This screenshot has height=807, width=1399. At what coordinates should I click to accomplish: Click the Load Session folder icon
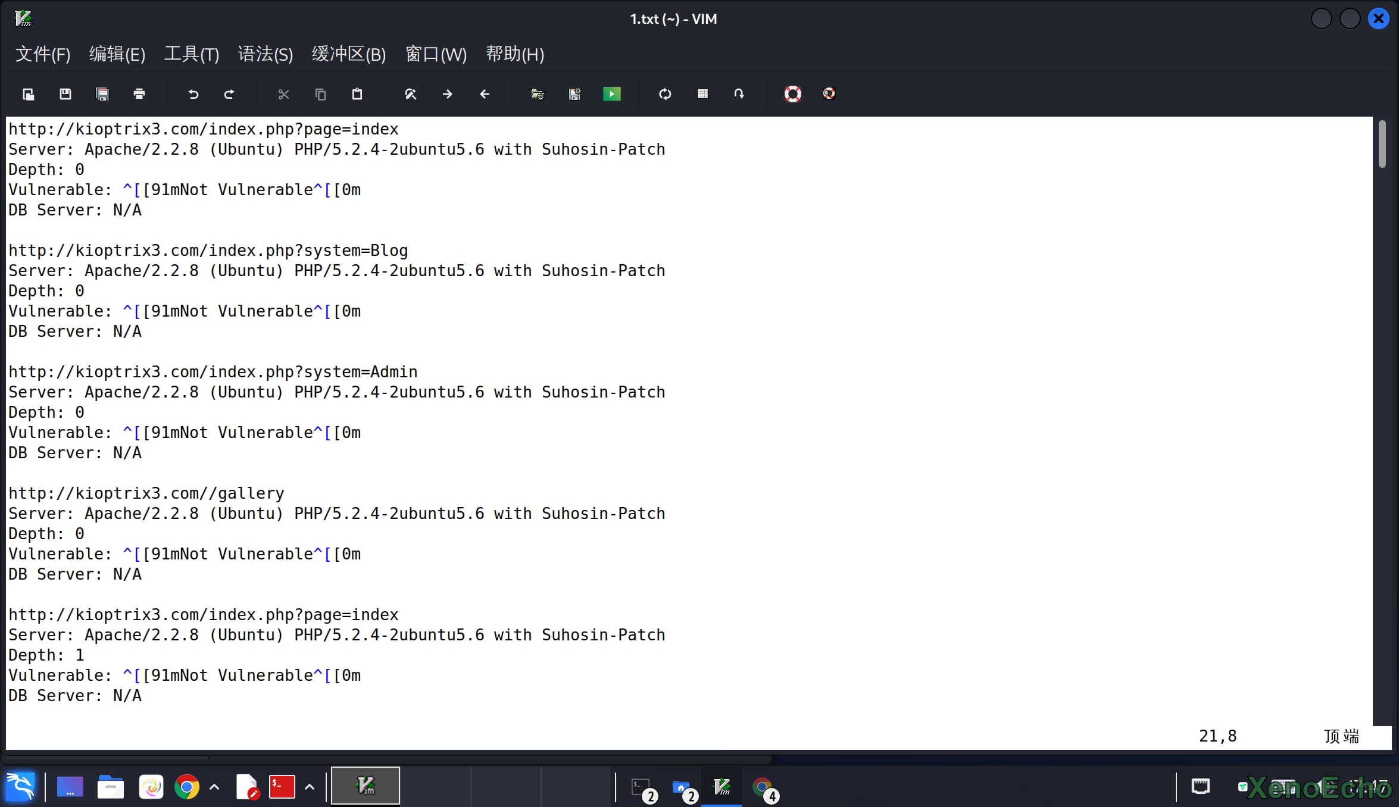(538, 94)
